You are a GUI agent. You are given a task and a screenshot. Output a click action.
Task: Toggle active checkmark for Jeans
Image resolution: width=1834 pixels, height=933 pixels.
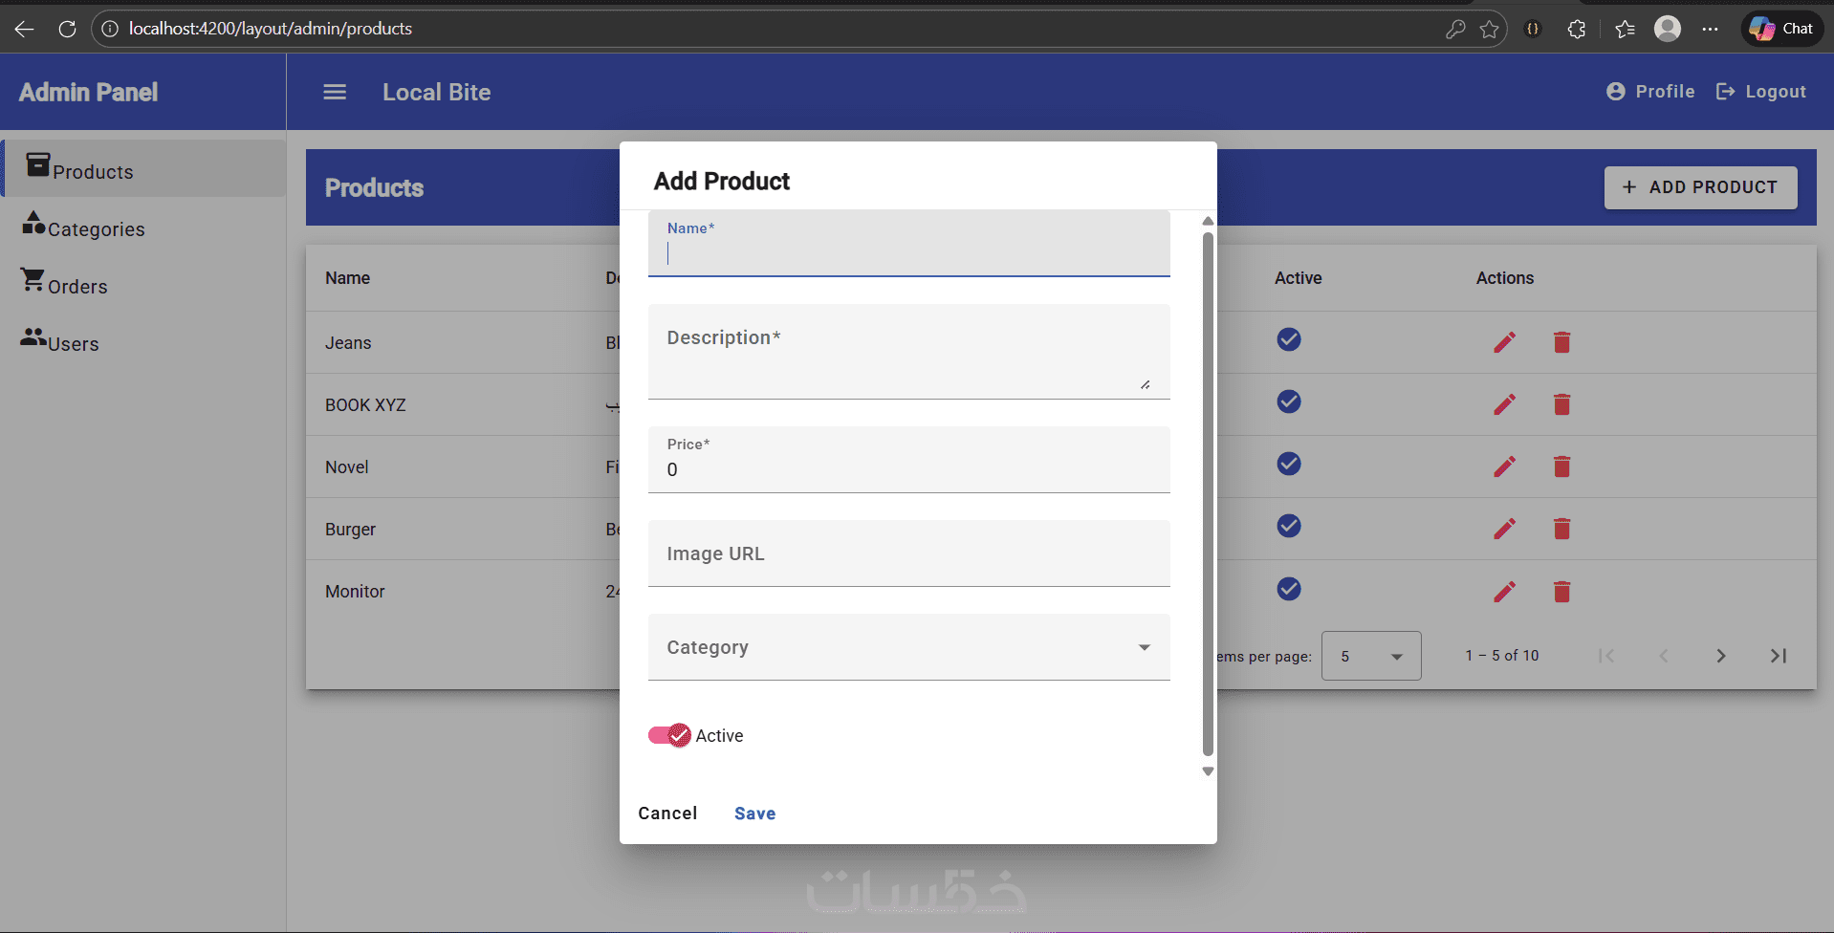[x=1289, y=339]
